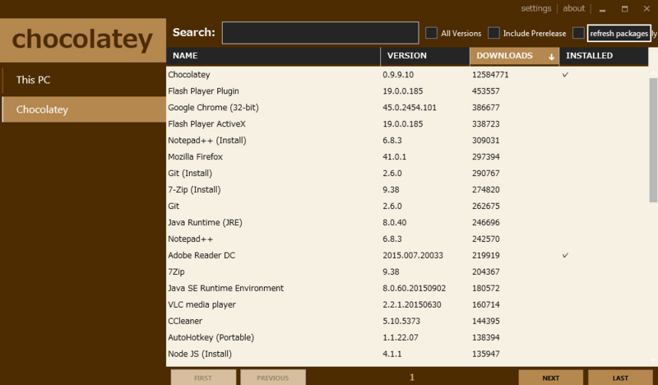Sort the list by the VERSION column header
The height and width of the screenshot is (385, 658).
pyautogui.click(x=424, y=56)
